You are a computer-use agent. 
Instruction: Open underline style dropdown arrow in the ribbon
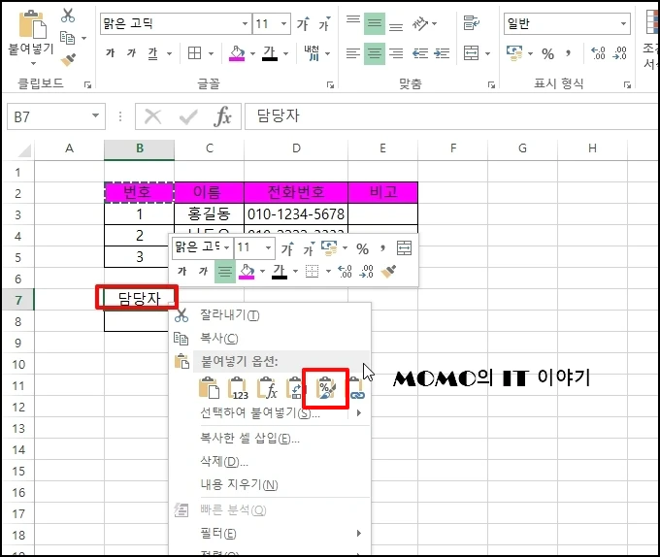tap(169, 53)
